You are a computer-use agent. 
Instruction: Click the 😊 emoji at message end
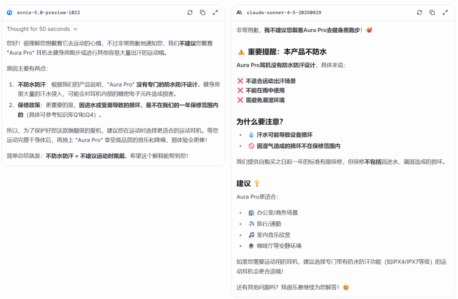[345, 287]
